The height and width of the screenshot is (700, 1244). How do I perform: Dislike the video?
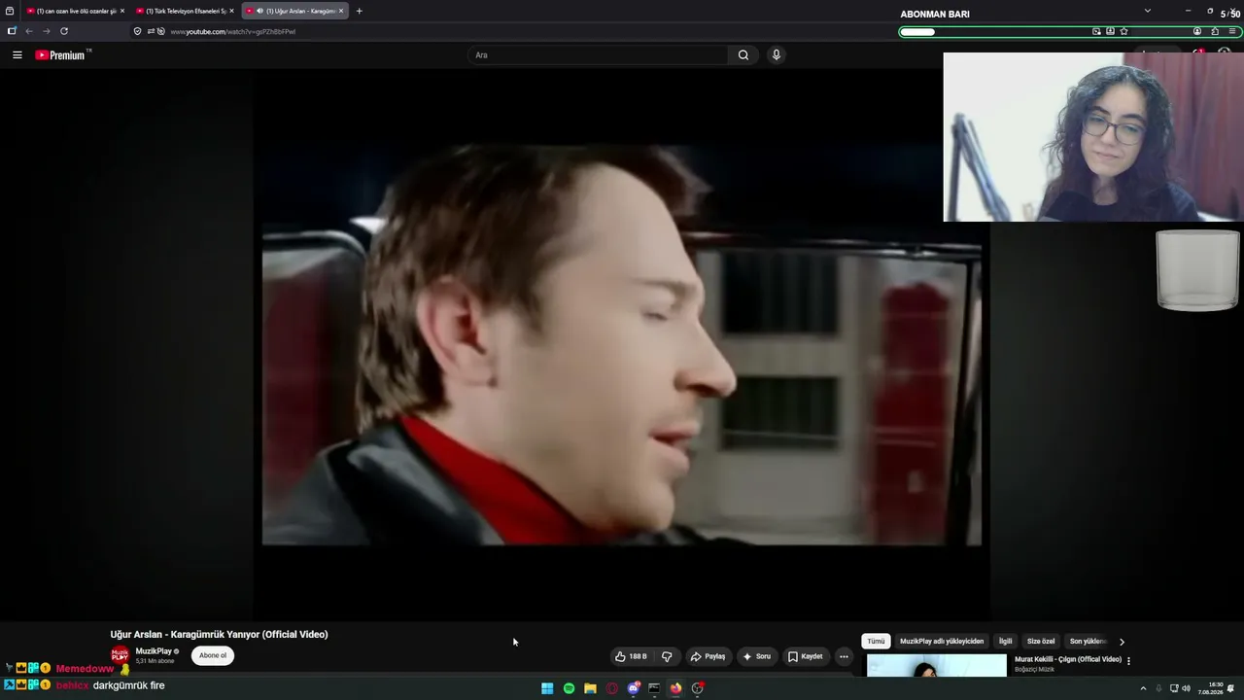coord(667,656)
